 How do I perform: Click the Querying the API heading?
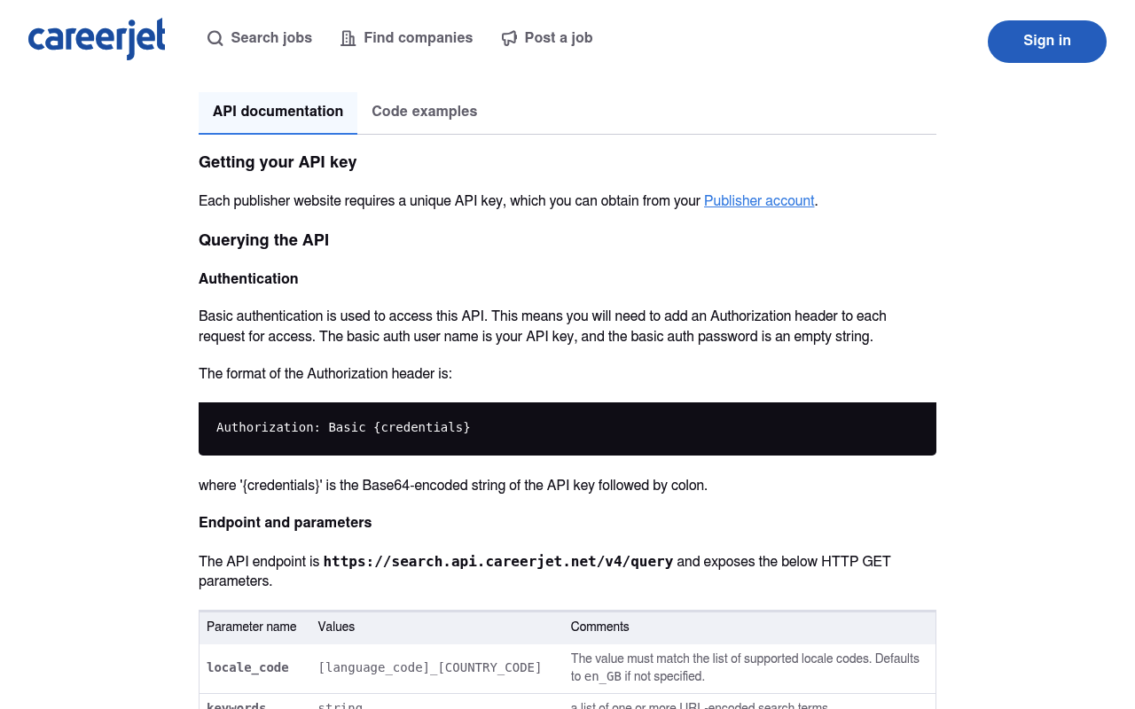coord(263,240)
